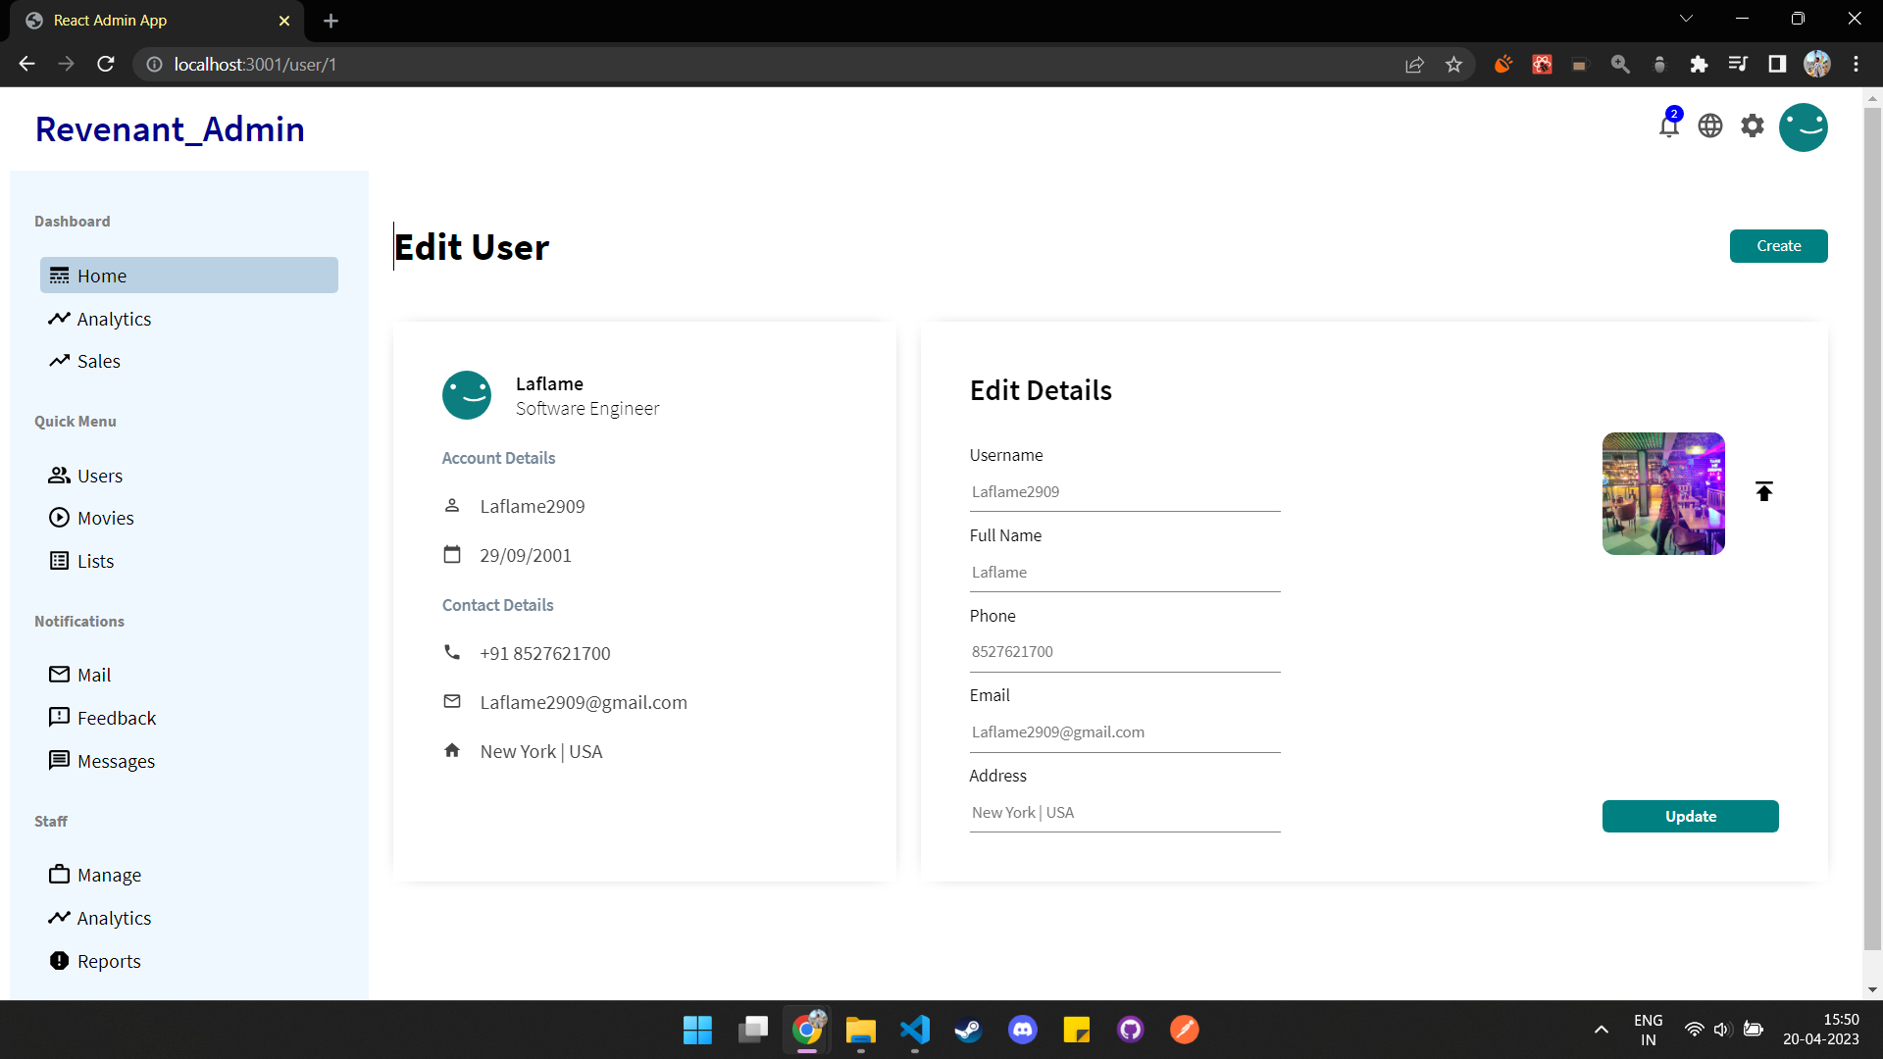Click the Movies play icon
Viewport: 1883px width, 1059px height.
point(60,518)
